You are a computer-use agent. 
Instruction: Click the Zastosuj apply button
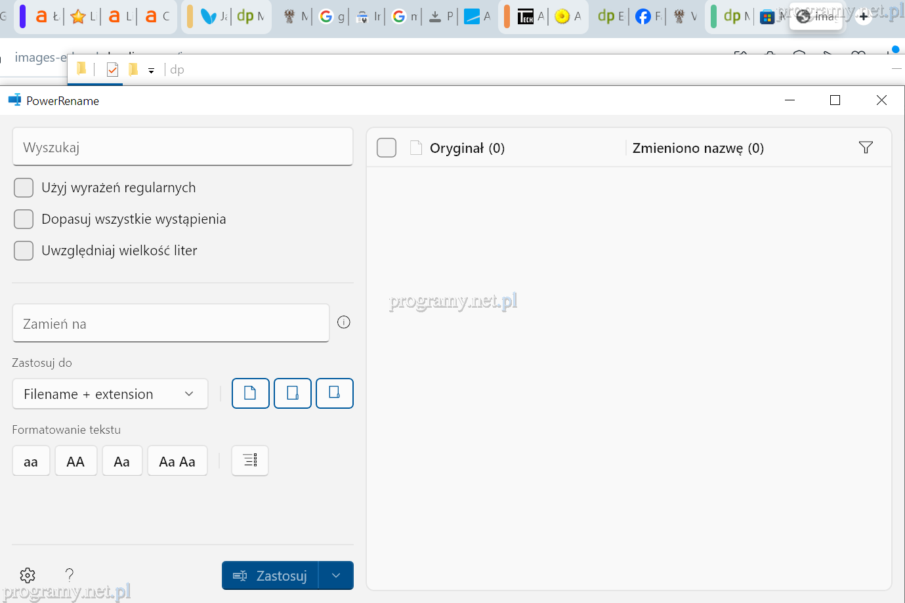pos(270,575)
